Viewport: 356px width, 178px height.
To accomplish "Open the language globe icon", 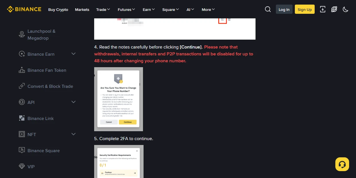I will click(334, 9).
